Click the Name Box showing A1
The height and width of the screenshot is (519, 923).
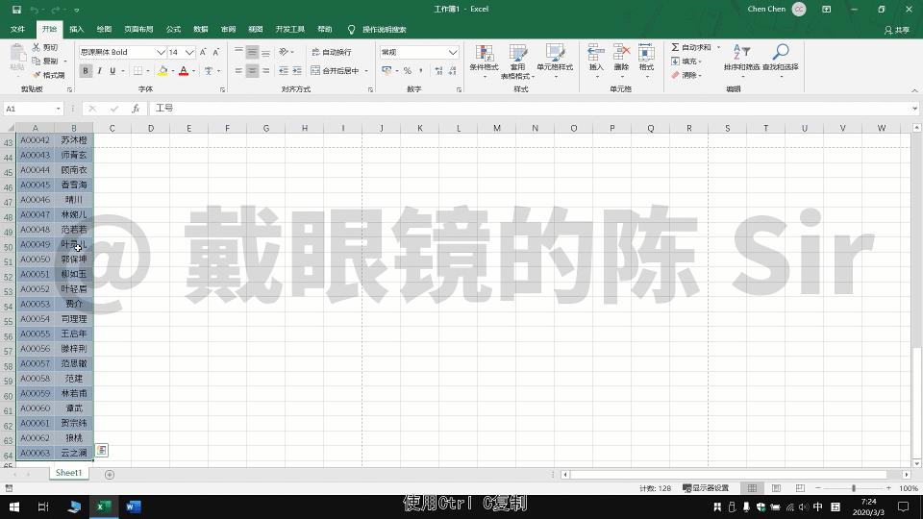(x=33, y=109)
